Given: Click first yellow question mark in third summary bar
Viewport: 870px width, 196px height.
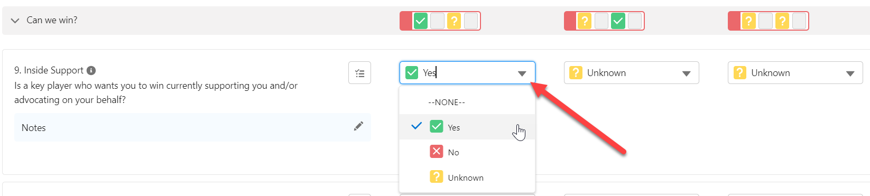Looking at the screenshot, I should click(x=748, y=21).
